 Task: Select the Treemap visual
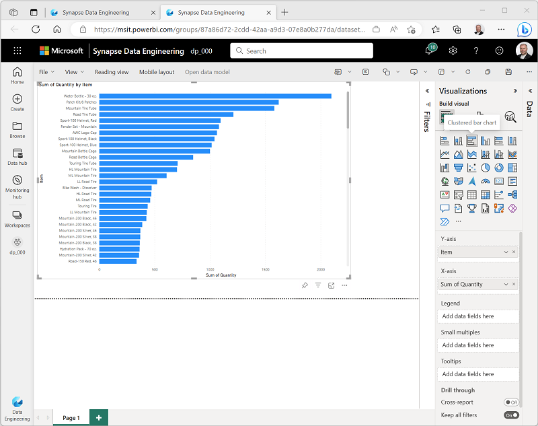tap(512, 168)
